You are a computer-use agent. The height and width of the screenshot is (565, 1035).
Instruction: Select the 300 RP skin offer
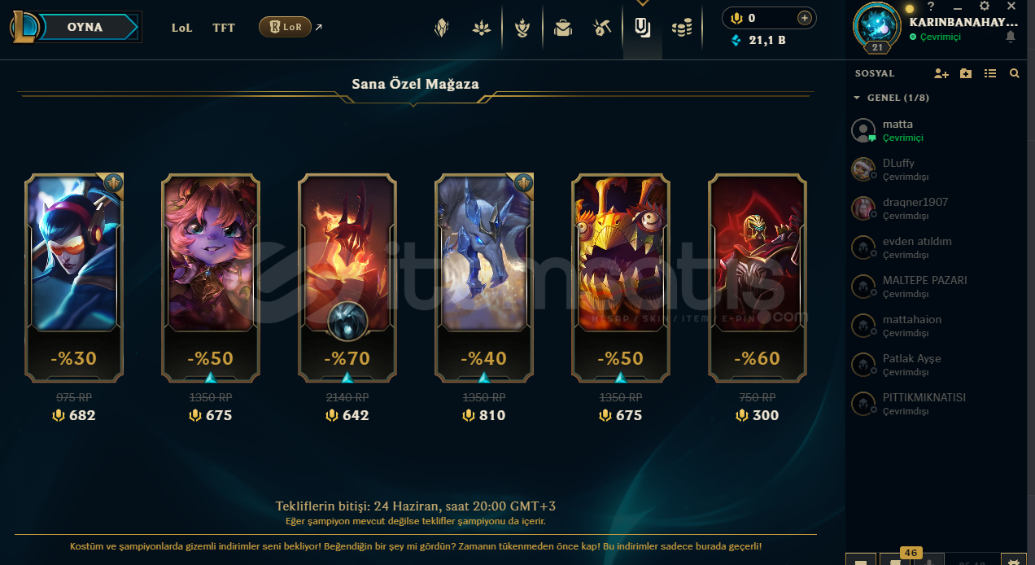pos(757,278)
